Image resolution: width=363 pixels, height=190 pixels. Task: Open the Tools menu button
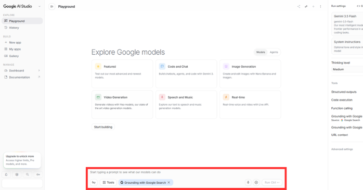click(x=109, y=182)
